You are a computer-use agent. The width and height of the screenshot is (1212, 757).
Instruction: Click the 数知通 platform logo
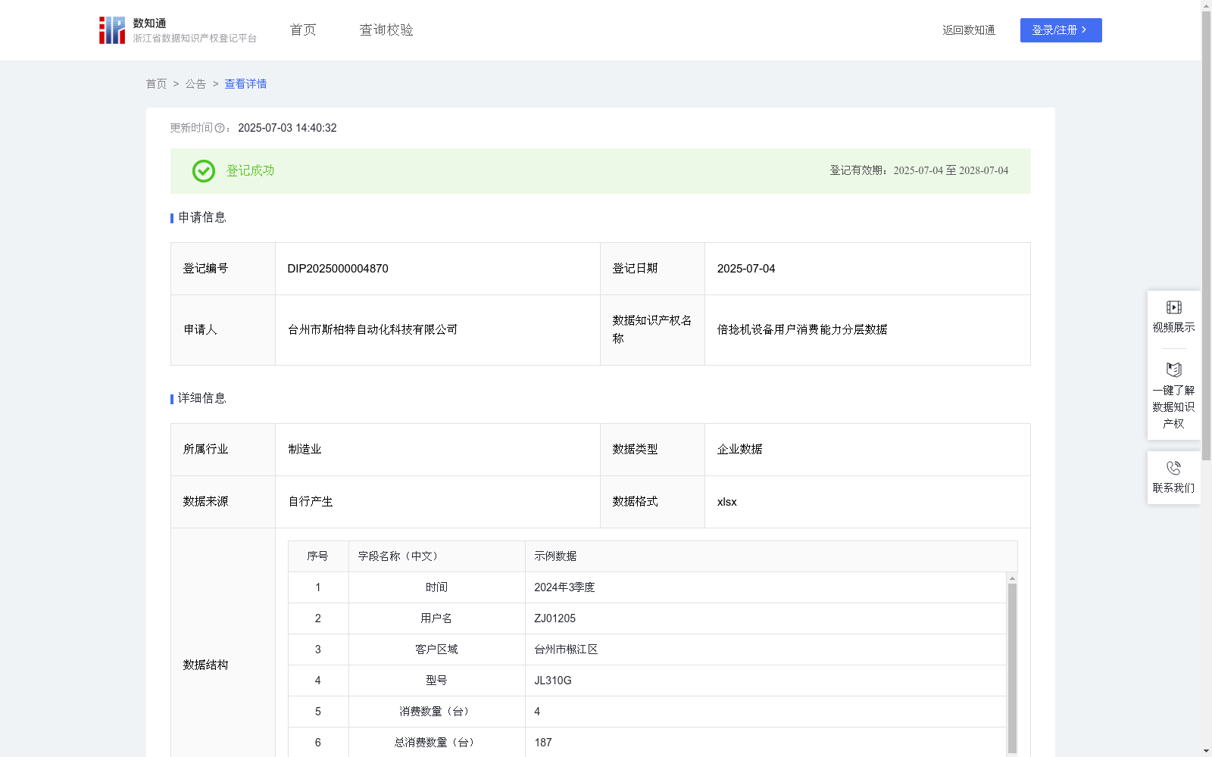coord(177,30)
